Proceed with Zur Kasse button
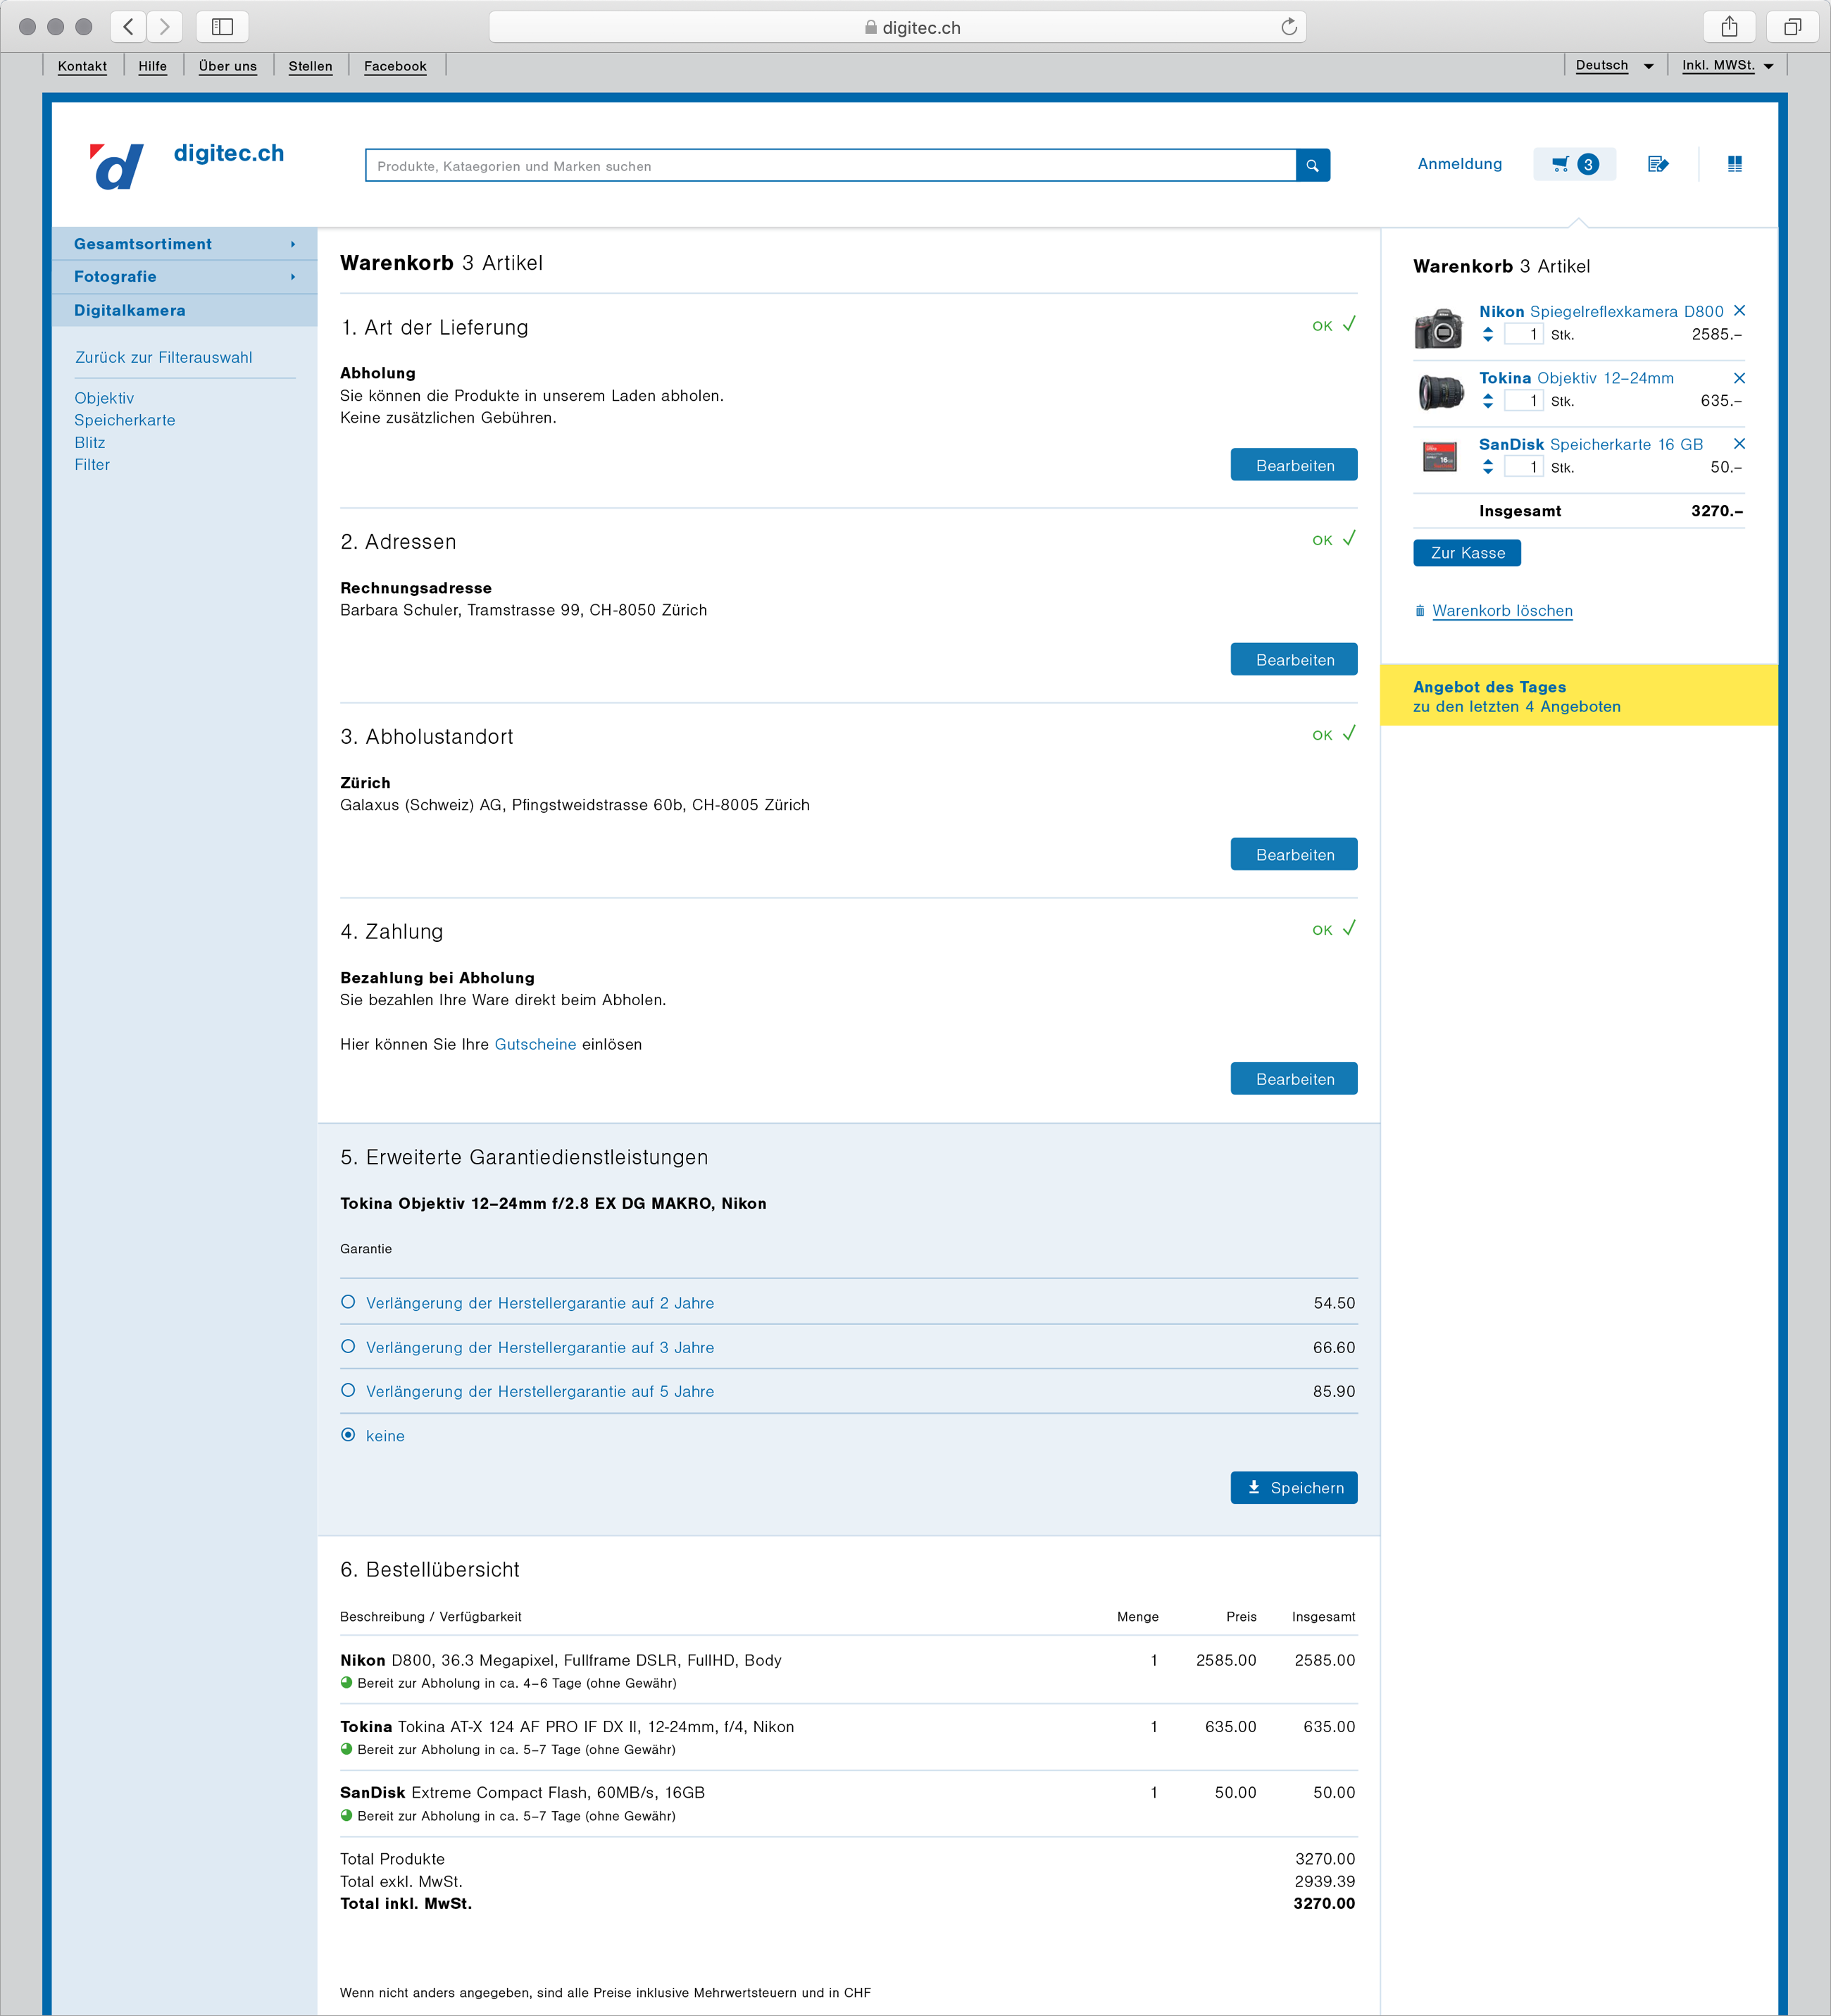This screenshot has width=1831, height=2016. (1467, 553)
